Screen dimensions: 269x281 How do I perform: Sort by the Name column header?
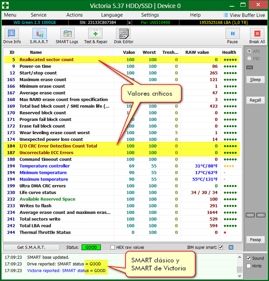tap(36, 52)
